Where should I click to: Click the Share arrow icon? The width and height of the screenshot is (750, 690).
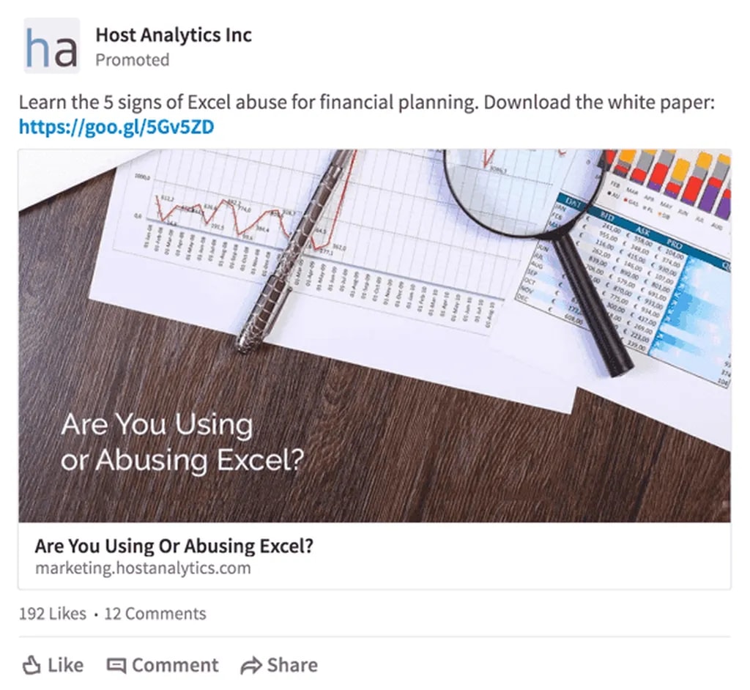pos(251,665)
